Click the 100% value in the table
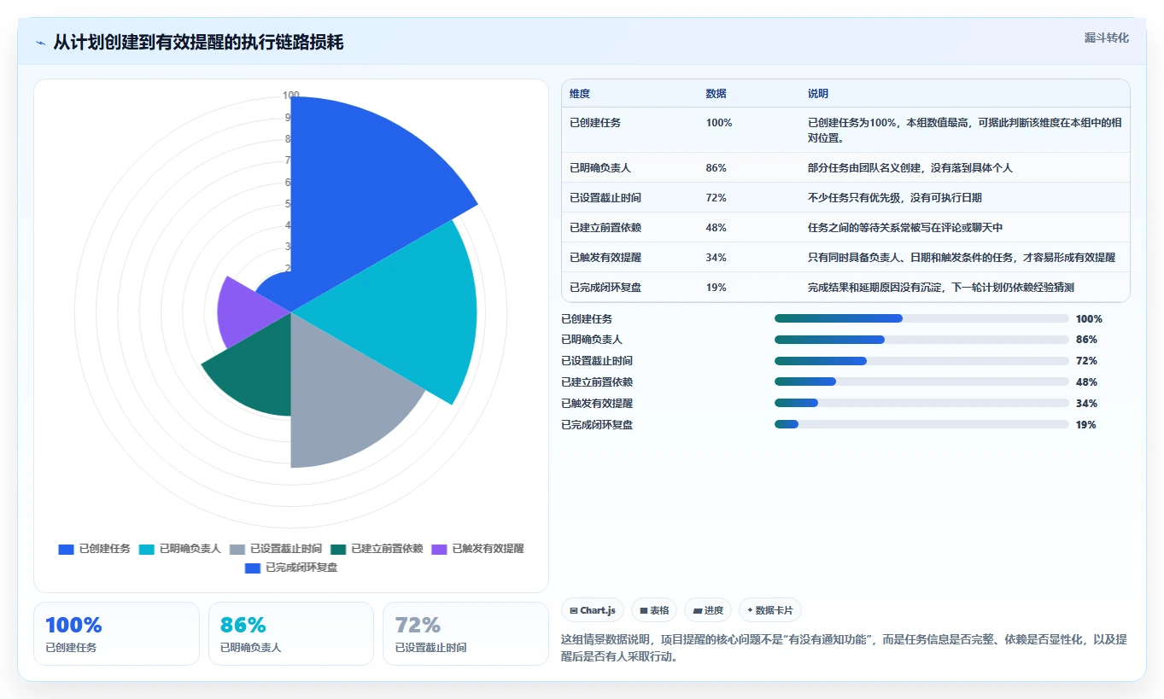Viewport: 1164px width, 699px height. (x=719, y=123)
